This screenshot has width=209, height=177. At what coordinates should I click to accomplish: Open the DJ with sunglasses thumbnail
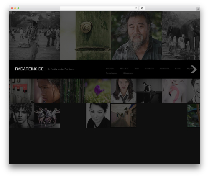pyautogui.click(x=149, y=91)
